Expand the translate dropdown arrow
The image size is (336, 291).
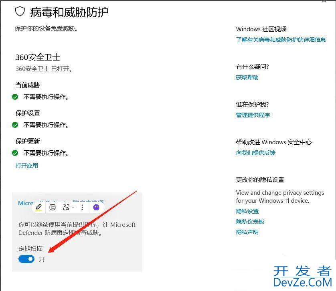[x=73, y=207]
